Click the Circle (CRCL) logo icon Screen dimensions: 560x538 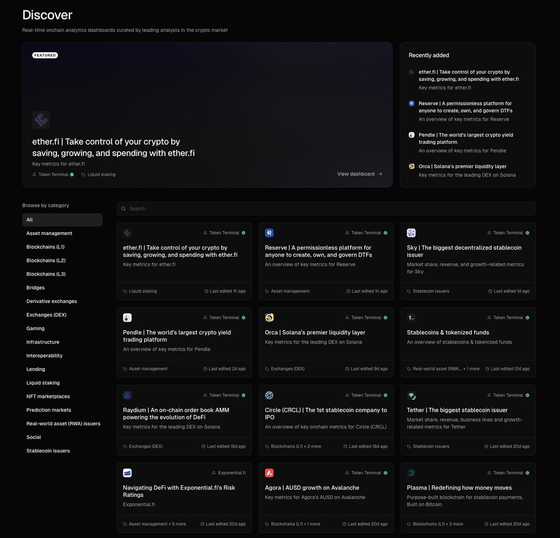(269, 395)
